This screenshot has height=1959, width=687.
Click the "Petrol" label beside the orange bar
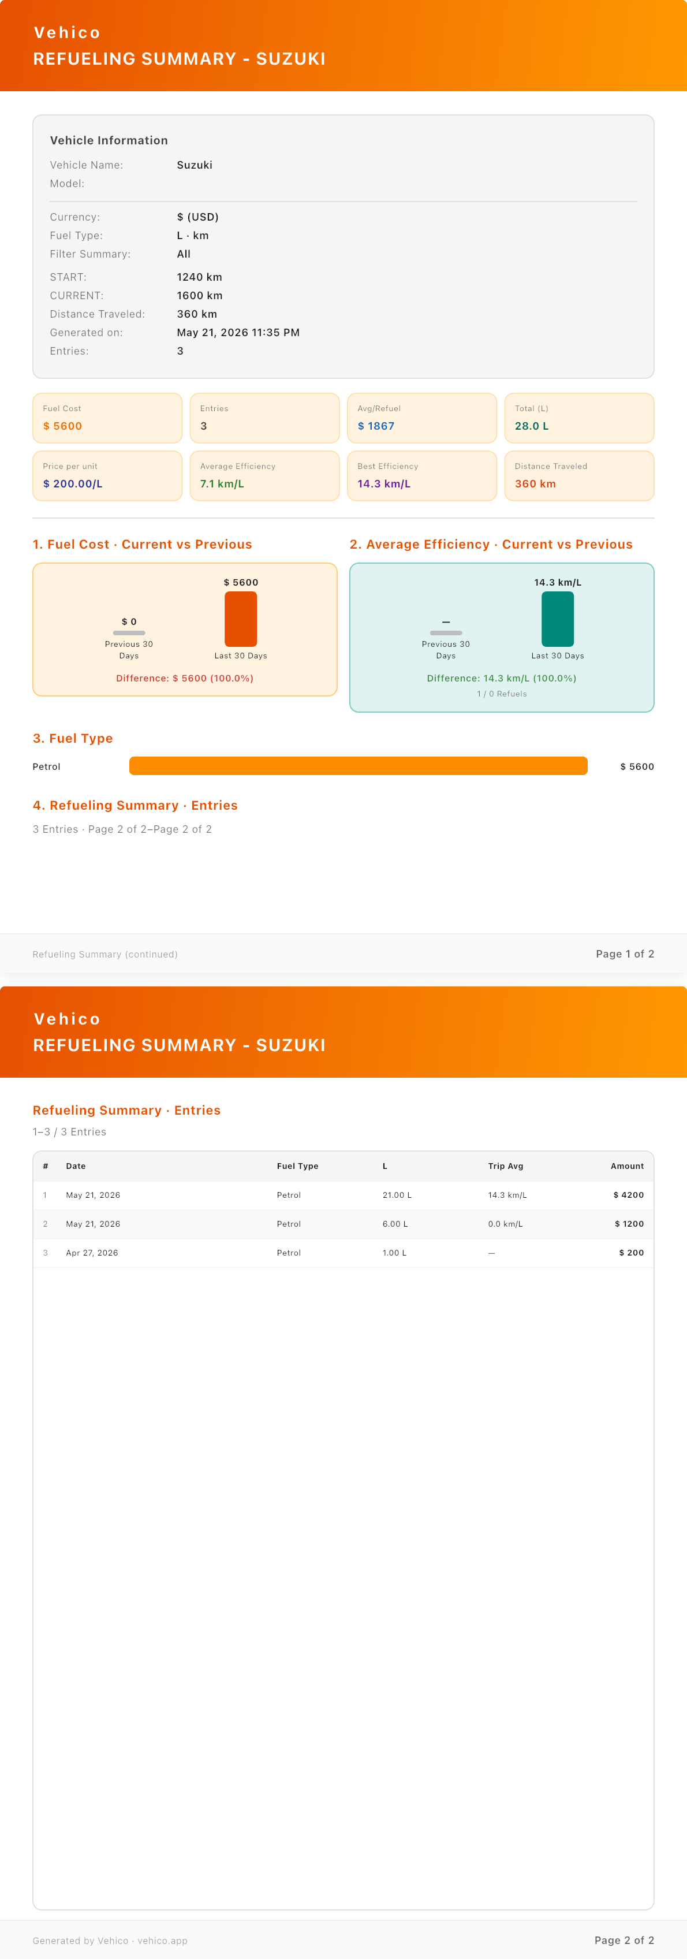click(x=46, y=766)
